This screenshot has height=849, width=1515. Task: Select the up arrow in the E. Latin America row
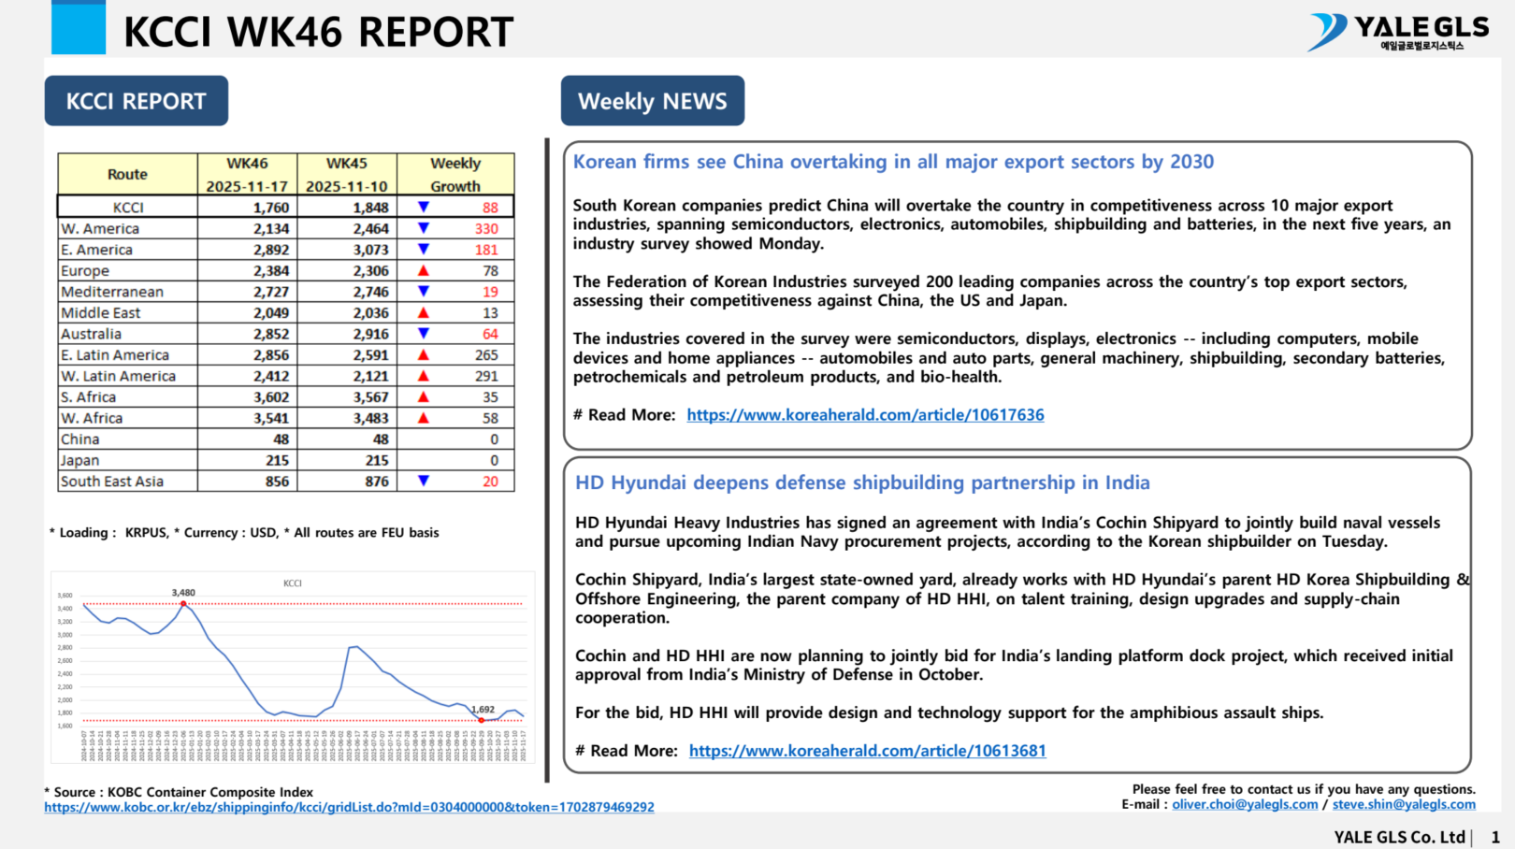(424, 354)
